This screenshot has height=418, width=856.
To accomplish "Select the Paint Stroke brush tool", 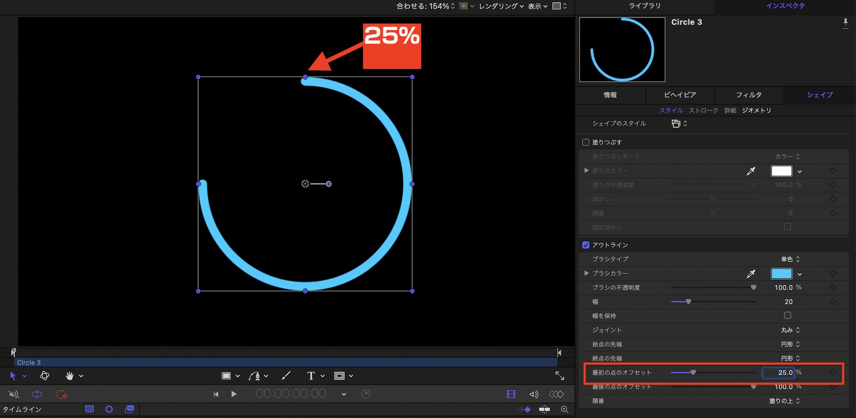I will point(286,376).
